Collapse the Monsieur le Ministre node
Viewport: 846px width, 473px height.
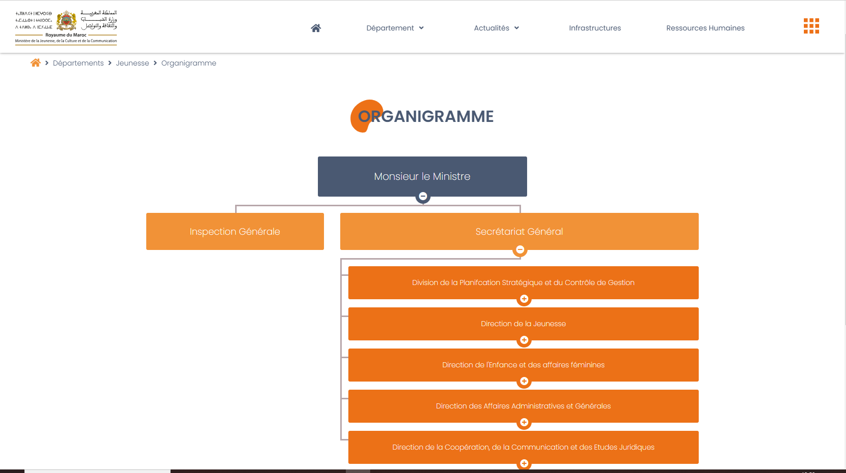(x=423, y=196)
